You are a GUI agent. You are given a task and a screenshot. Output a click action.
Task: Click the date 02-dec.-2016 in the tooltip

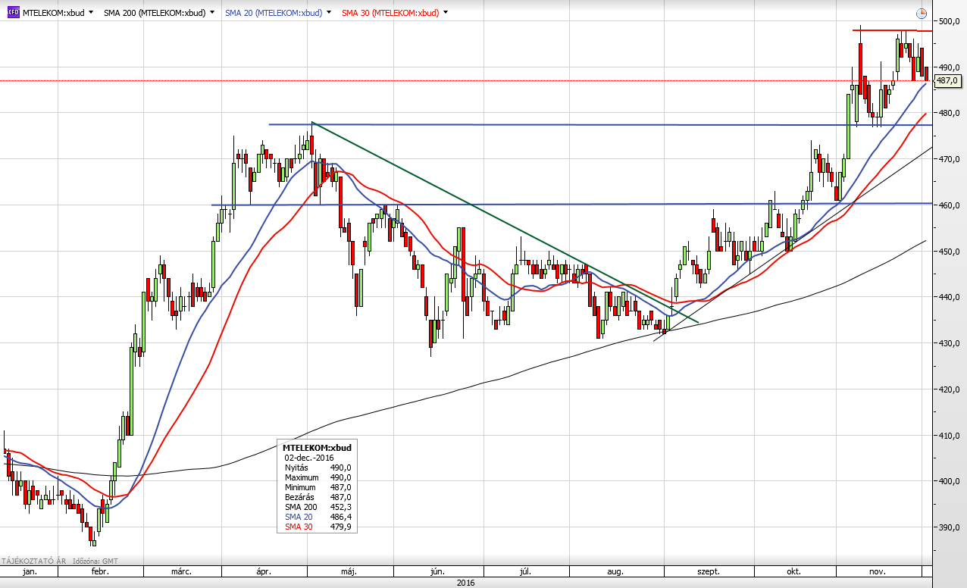tap(309, 458)
